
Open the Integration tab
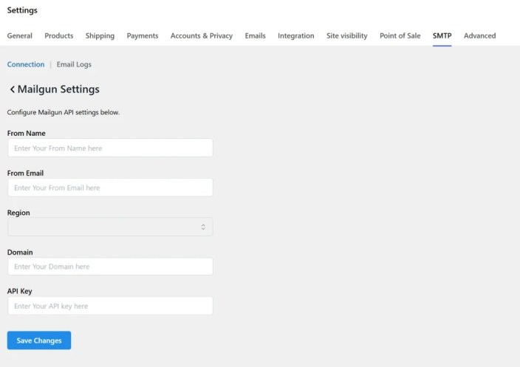click(x=295, y=35)
